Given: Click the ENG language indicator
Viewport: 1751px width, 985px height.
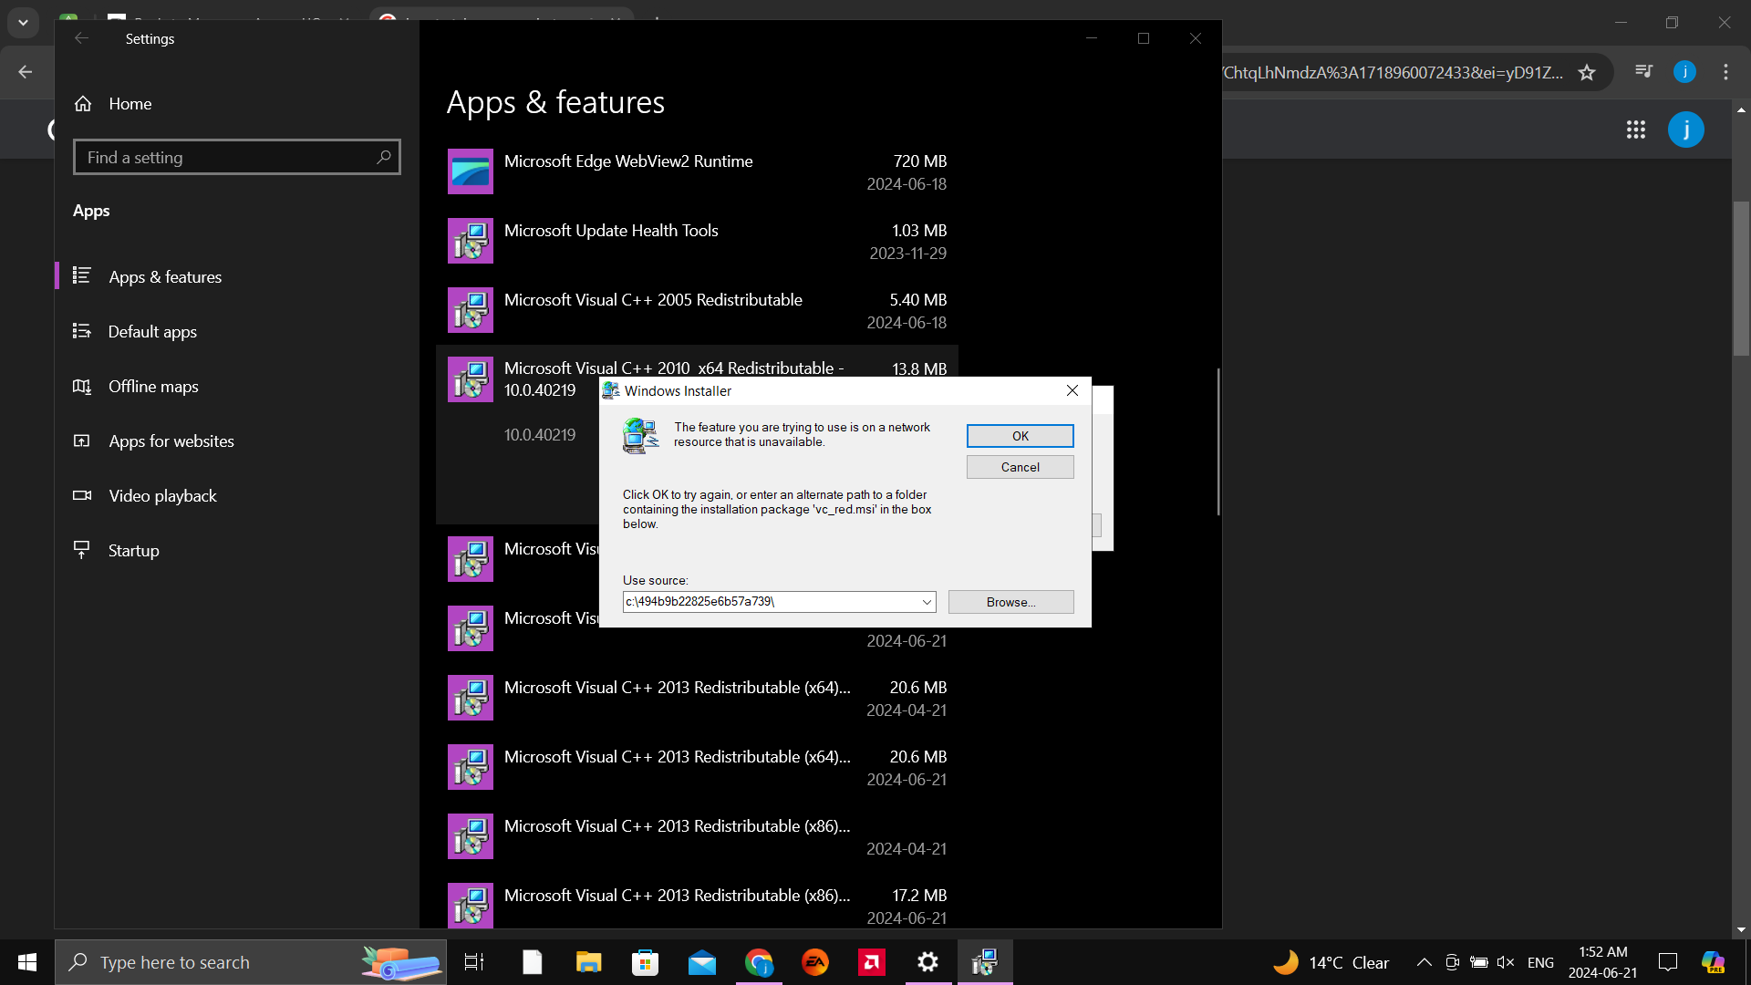Looking at the screenshot, I should pos(1540,962).
